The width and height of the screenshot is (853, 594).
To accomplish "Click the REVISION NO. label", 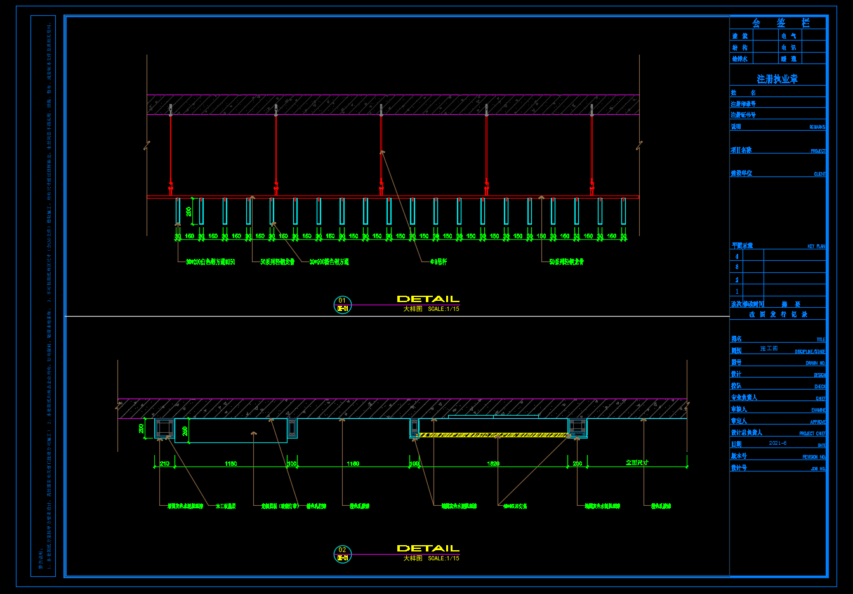I will (x=814, y=457).
